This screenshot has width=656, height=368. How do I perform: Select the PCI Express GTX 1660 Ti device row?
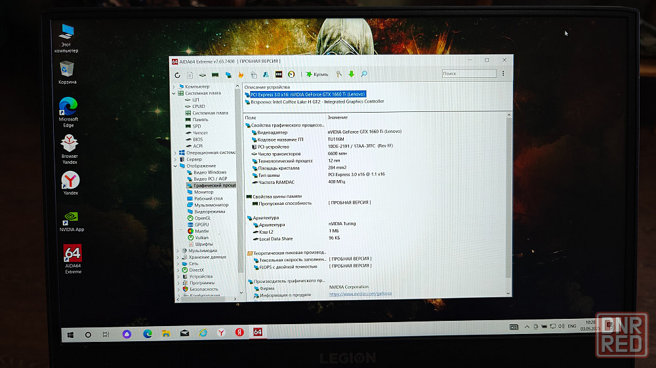pyautogui.click(x=306, y=94)
